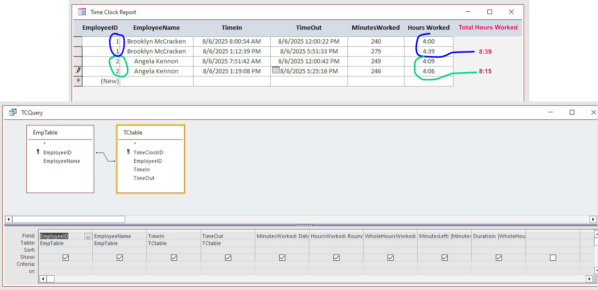Click MinutesWorked cell showing 246
598x290 pixels.
(x=376, y=71)
